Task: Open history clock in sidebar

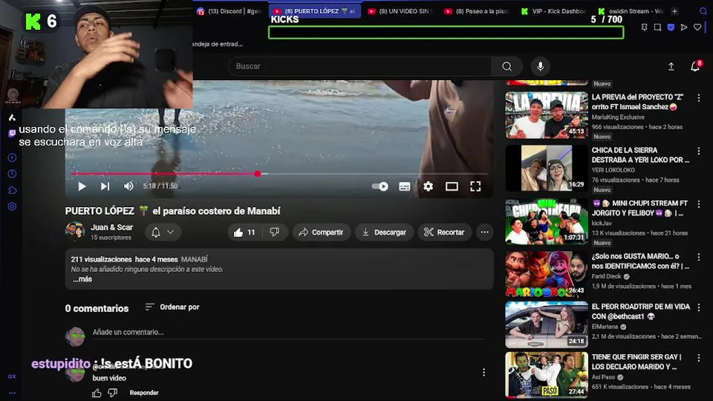Action: [x=12, y=174]
